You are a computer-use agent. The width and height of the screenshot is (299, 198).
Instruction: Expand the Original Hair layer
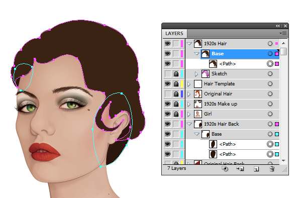(x=189, y=94)
